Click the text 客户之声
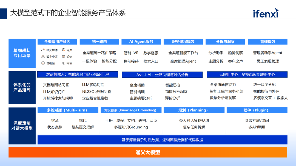This screenshot has height=166, width=296. 235,61
